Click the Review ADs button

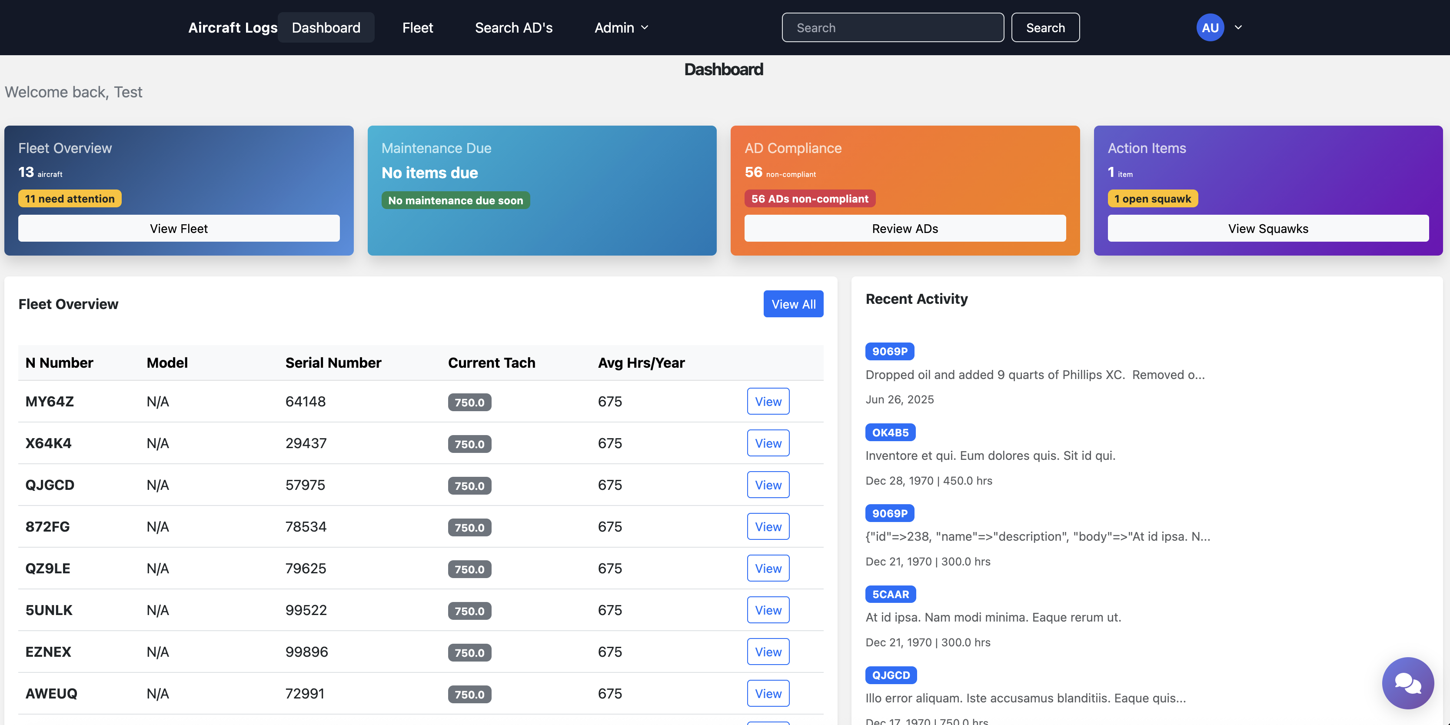(x=904, y=228)
